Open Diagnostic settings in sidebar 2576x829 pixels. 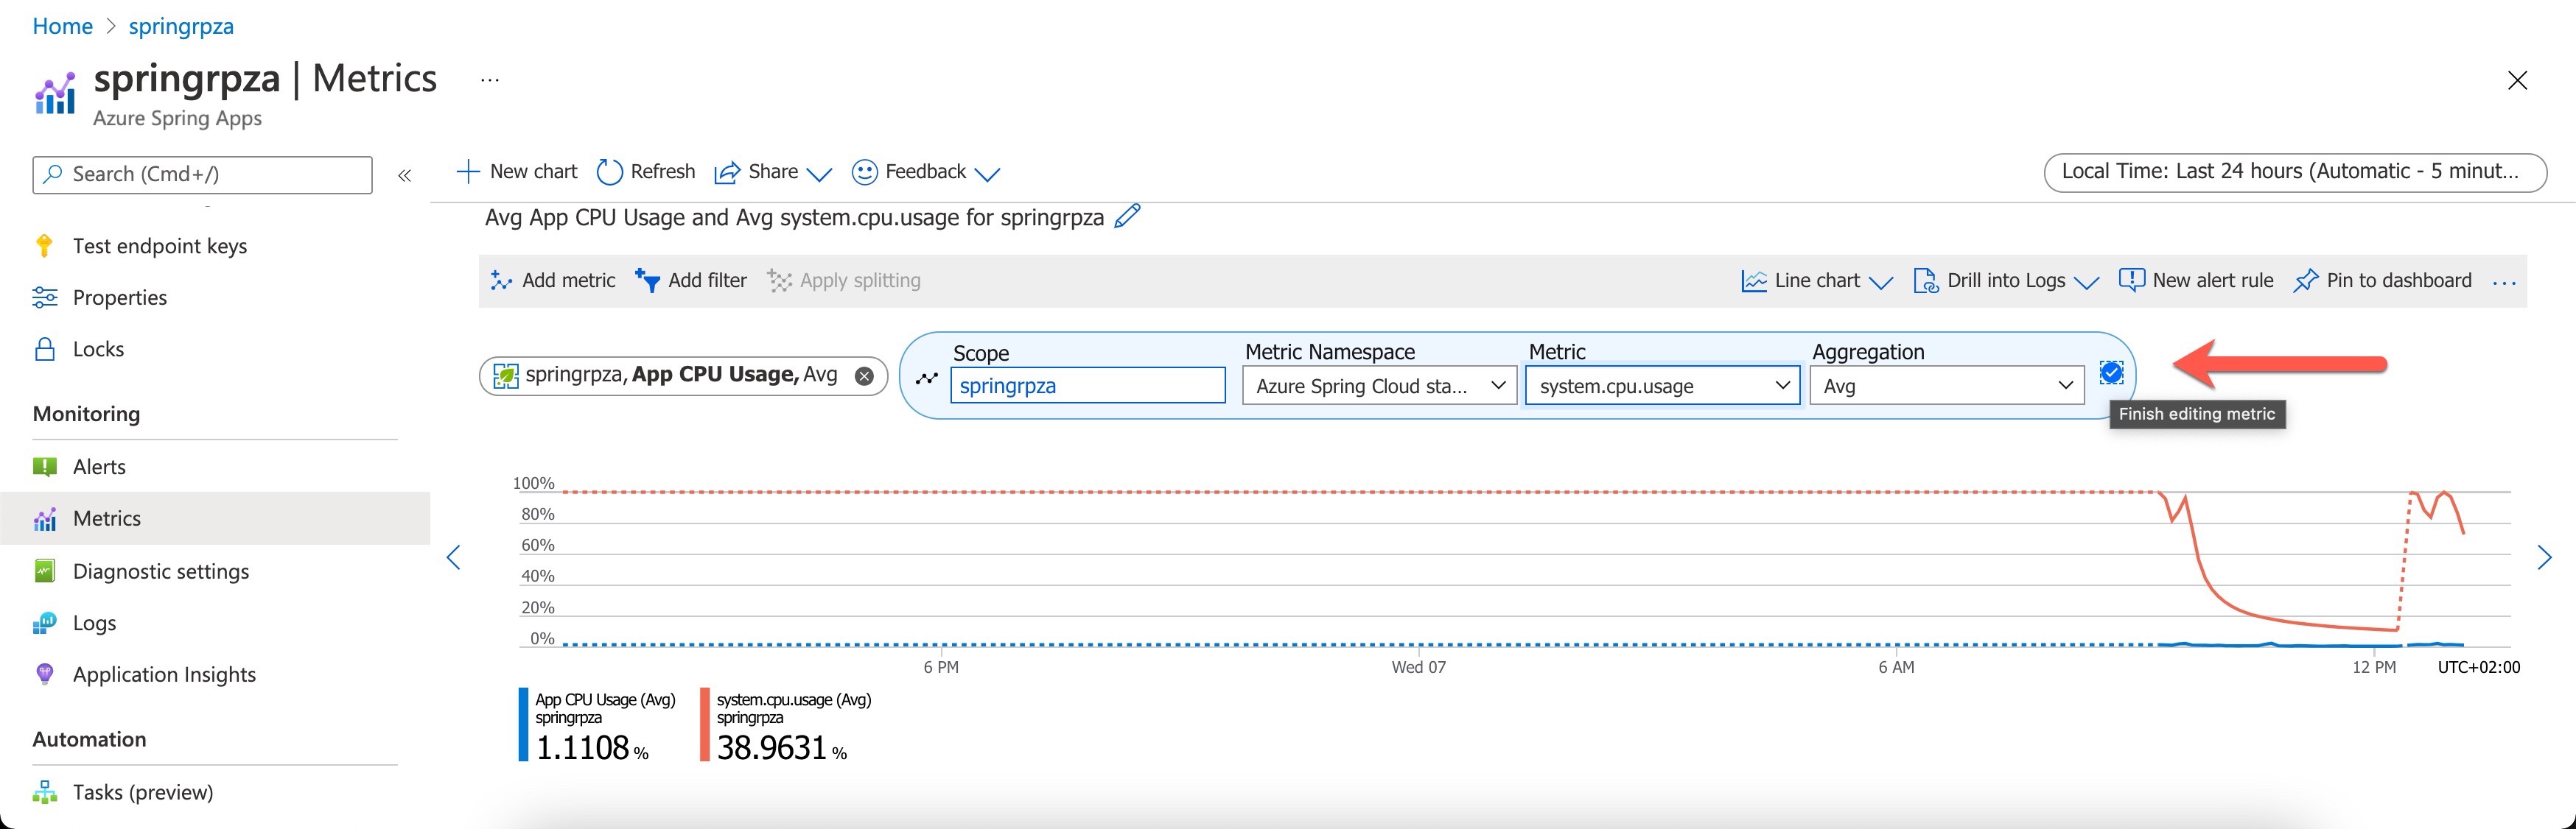coord(161,571)
